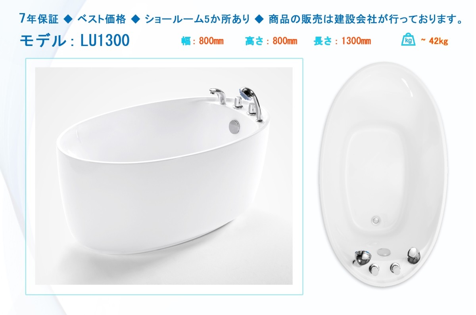
Task: Click the chrome faucet spout on side-view bathtub
Action: tap(217, 95)
